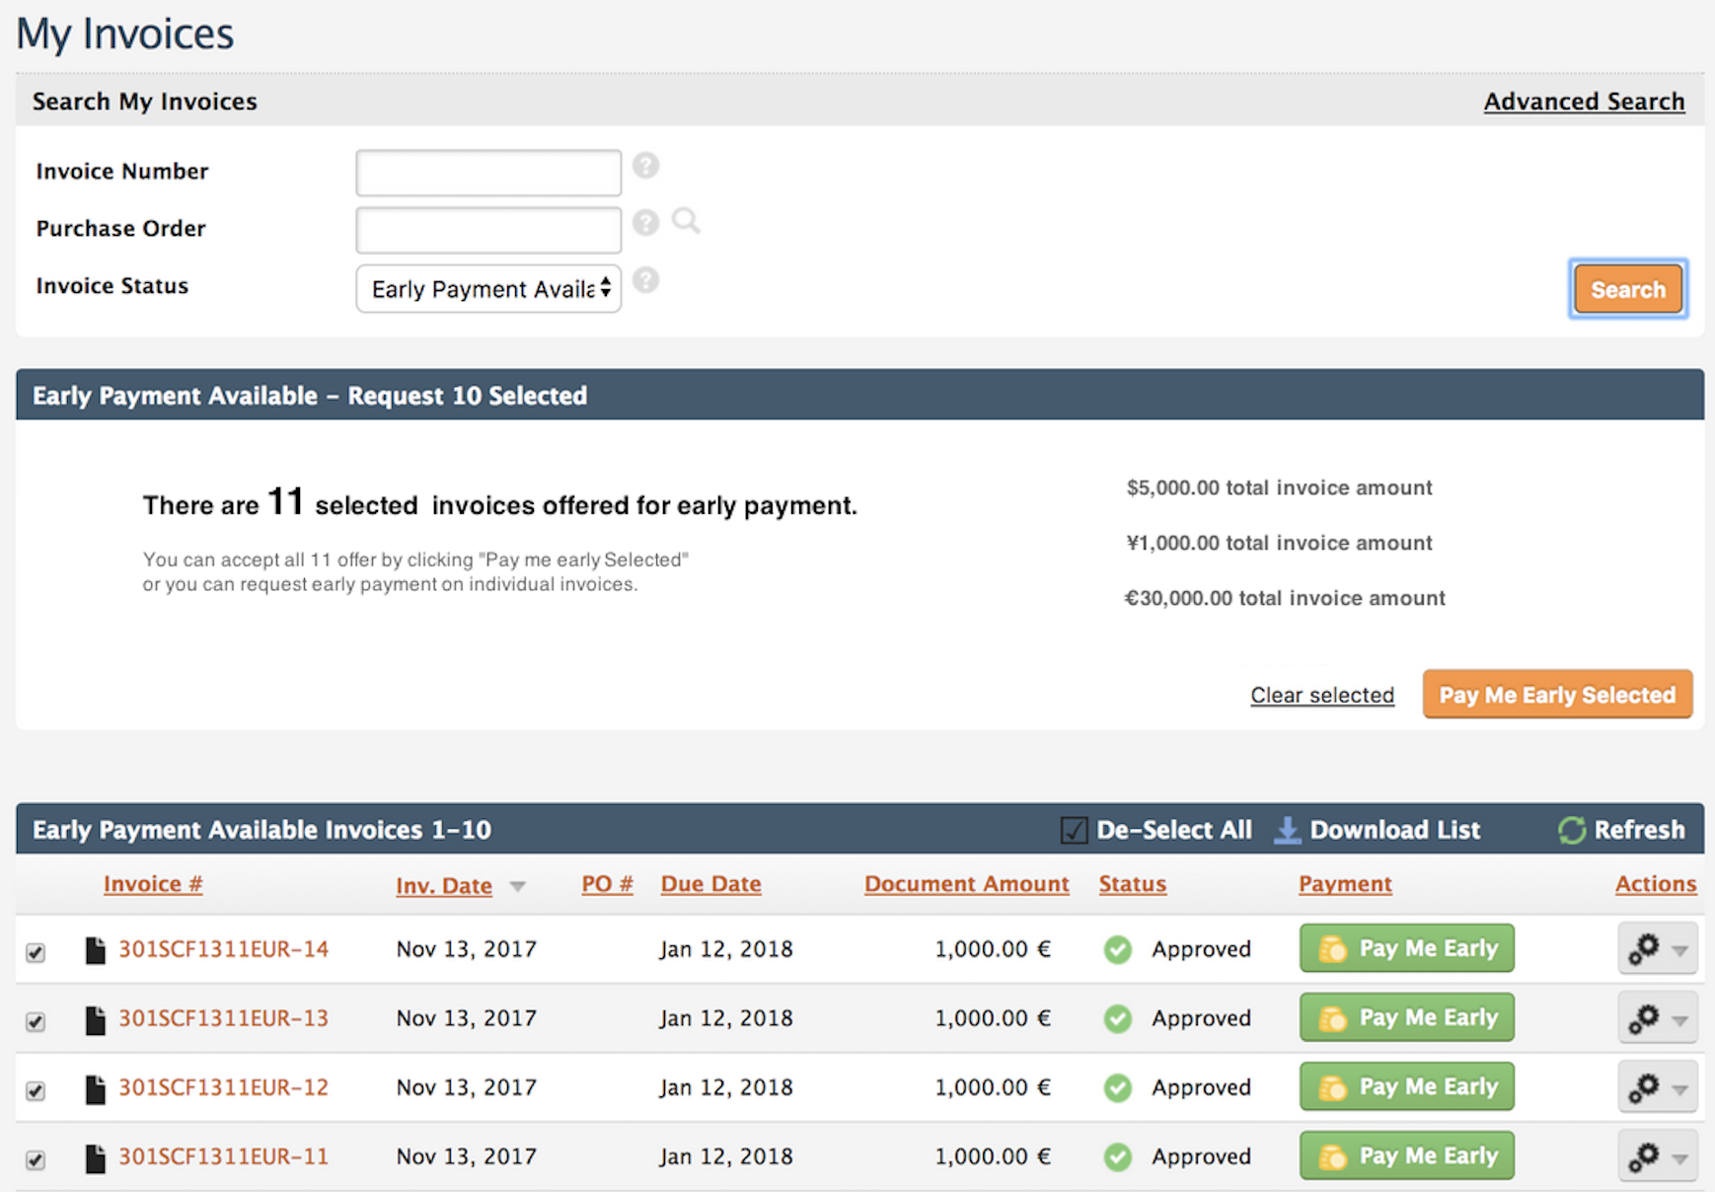Toggle the checkbox for invoice 301SCF1311EUR-11

[x=36, y=1160]
